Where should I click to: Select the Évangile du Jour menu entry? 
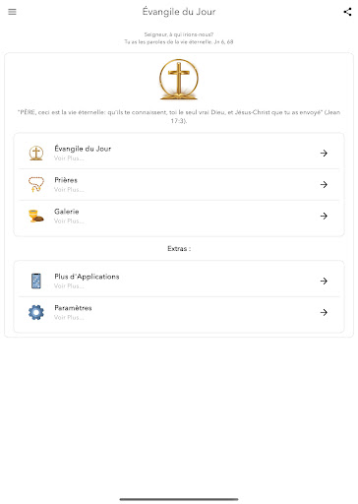tap(179, 154)
